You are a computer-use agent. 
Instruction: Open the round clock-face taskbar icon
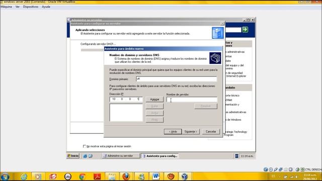[68, 176]
